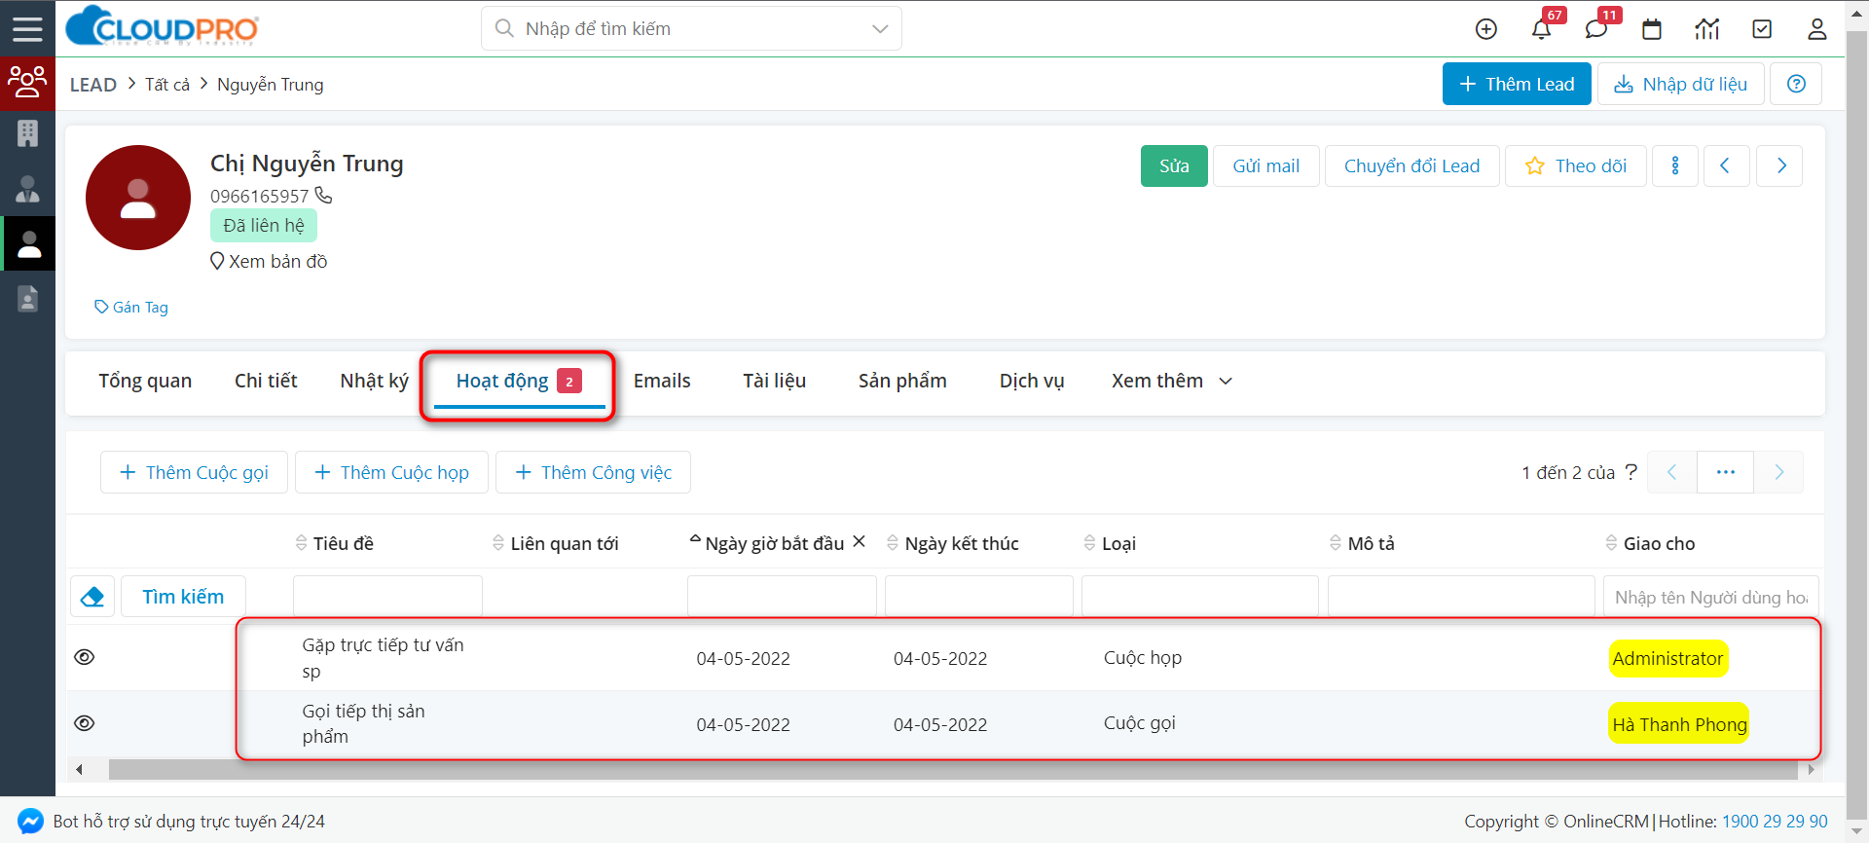Select the Hoạt động tab

point(519,381)
